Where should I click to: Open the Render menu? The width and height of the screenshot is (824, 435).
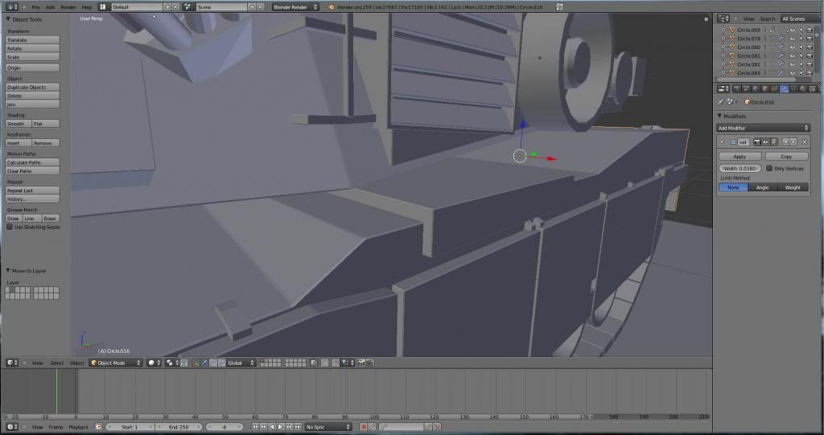tap(67, 6)
